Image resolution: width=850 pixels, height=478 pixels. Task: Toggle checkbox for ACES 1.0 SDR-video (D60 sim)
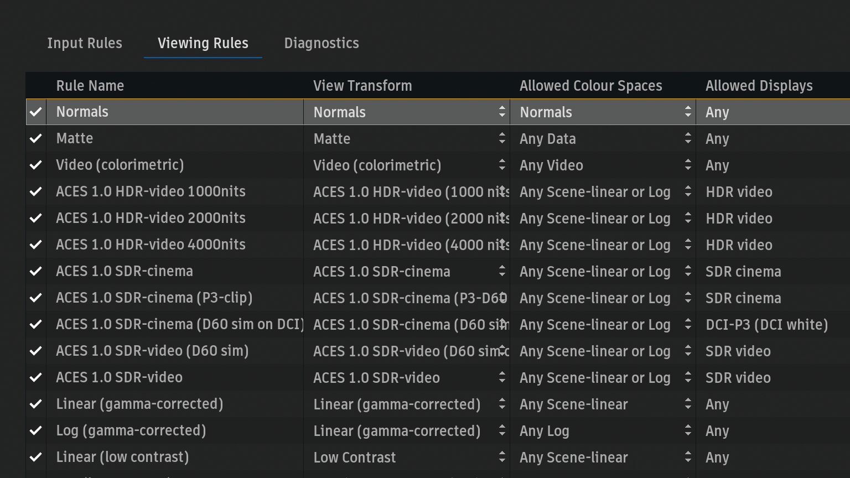(x=36, y=351)
